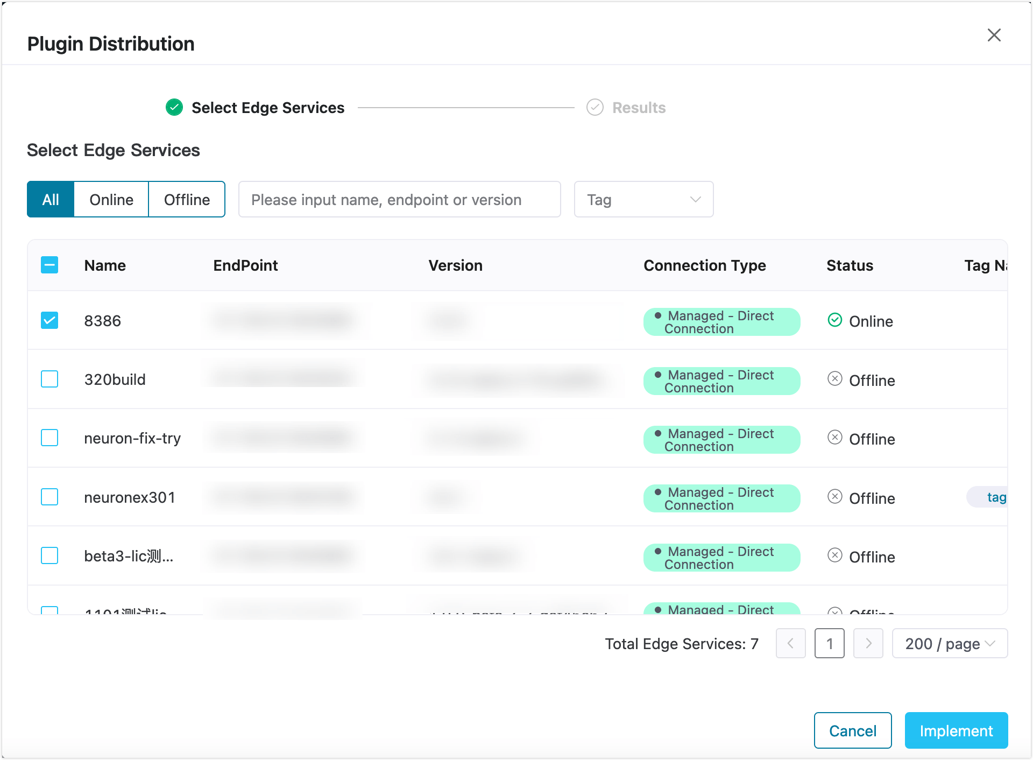Click the Cancel button
Image resolution: width=1033 pixels, height=760 pixels.
click(x=852, y=730)
